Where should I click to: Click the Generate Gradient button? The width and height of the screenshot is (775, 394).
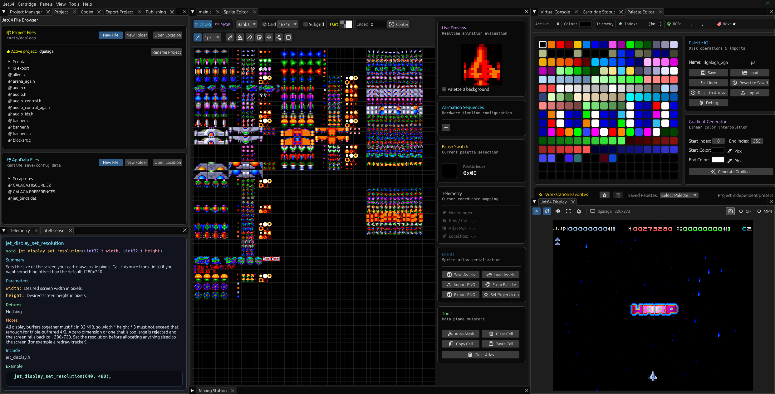click(731, 172)
